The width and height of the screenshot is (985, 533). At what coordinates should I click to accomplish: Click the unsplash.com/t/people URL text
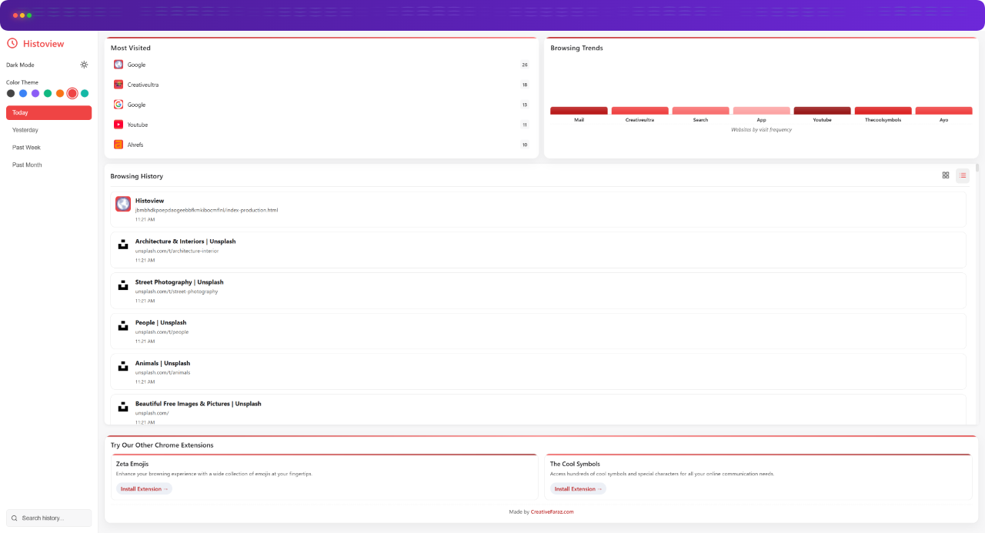click(162, 332)
